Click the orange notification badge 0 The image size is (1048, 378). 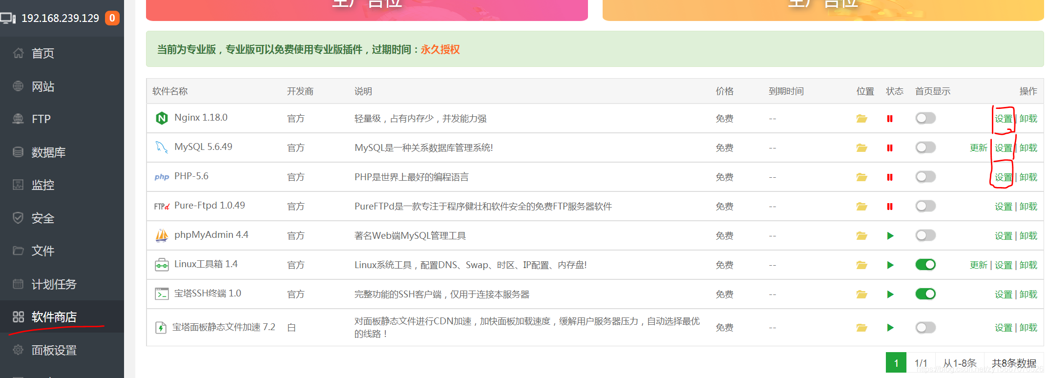[112, 18]
